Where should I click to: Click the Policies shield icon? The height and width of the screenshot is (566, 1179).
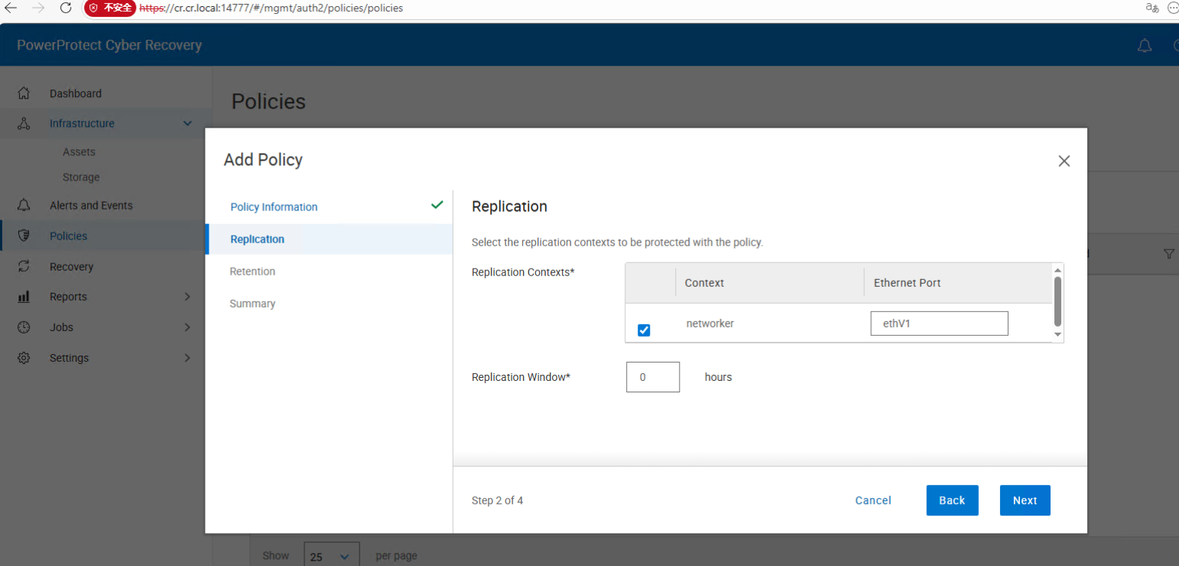[x=24, y=236]
